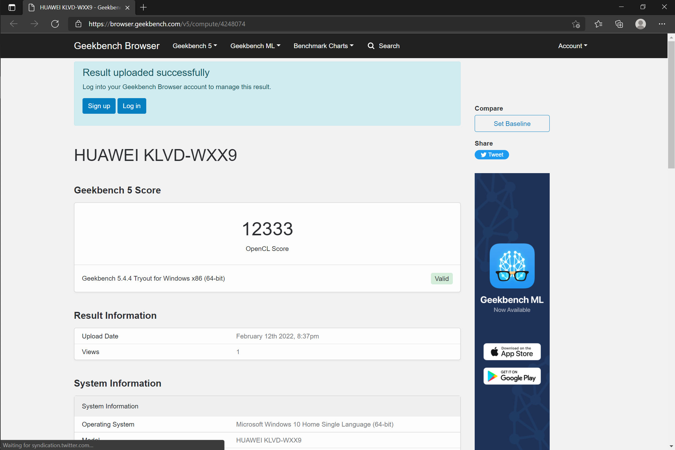Open the Account dropdown menu

pyautogui.click(x=573, y=46)
